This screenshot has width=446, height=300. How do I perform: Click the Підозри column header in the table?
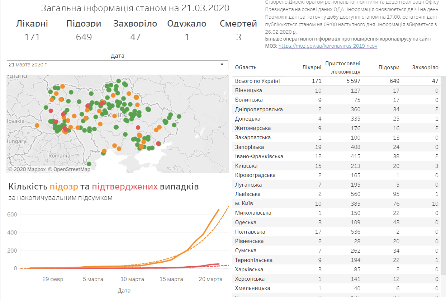[389, 67]
